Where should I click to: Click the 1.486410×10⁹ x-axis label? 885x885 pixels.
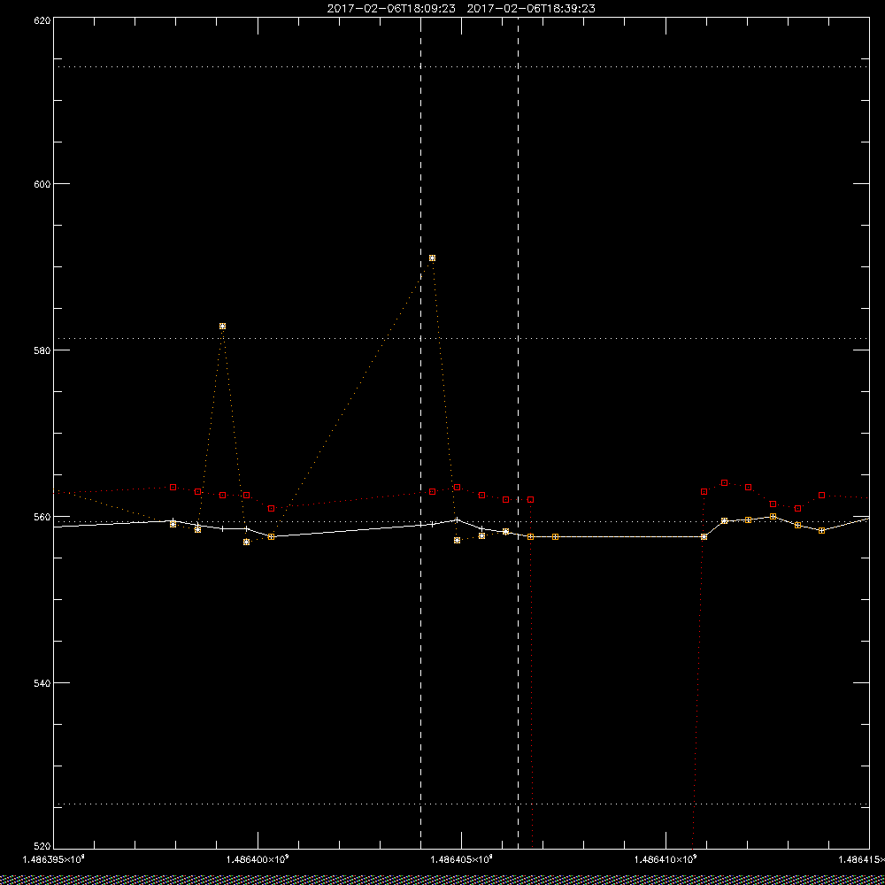666,859
